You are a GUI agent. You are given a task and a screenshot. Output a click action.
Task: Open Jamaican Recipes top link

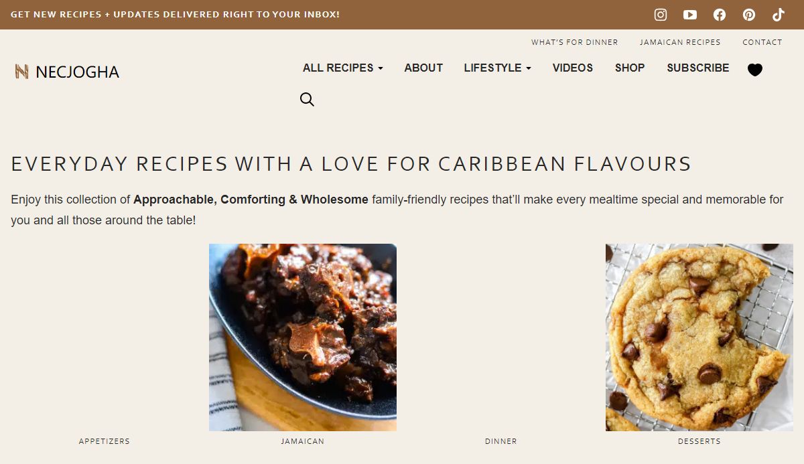[x=680, y=42]
